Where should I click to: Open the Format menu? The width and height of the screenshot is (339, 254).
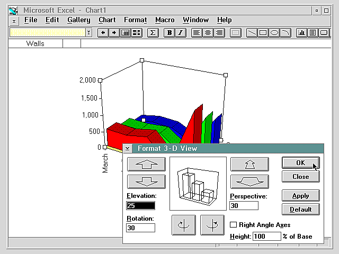[x=136, y=20]
